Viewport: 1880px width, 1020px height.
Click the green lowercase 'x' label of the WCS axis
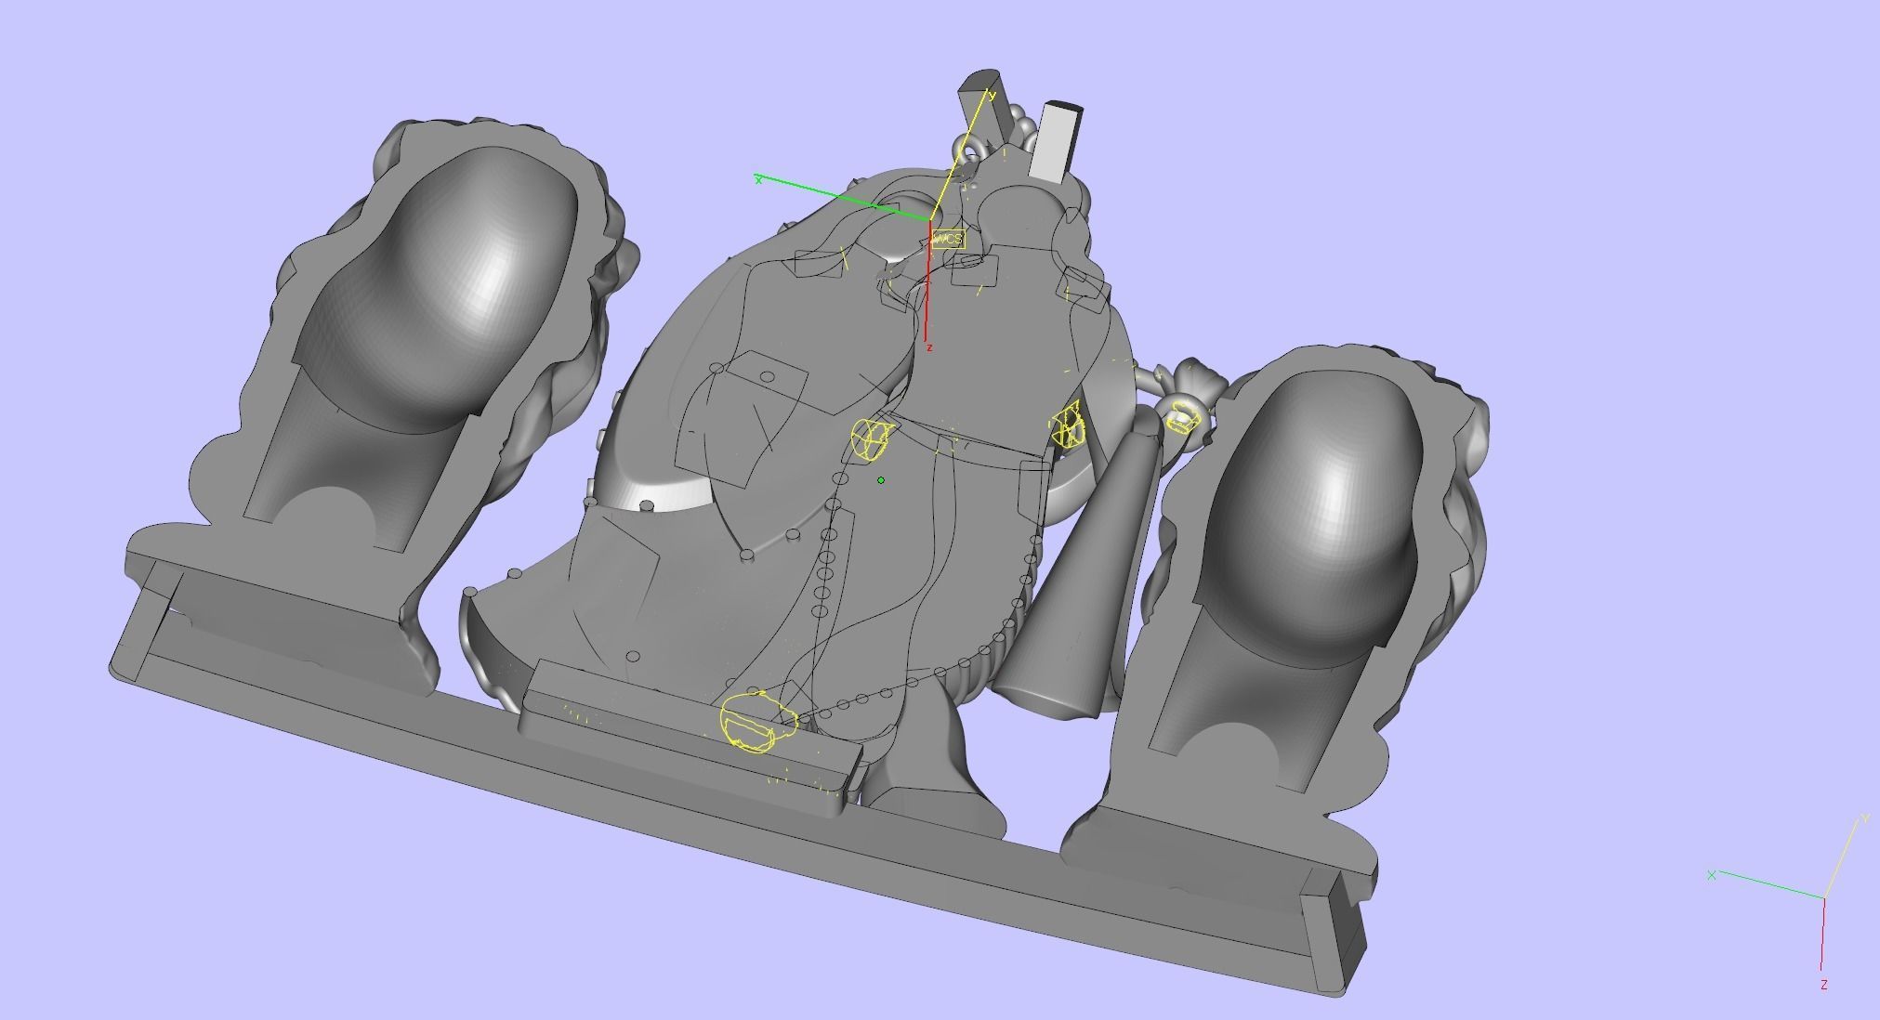click(759, 179)
